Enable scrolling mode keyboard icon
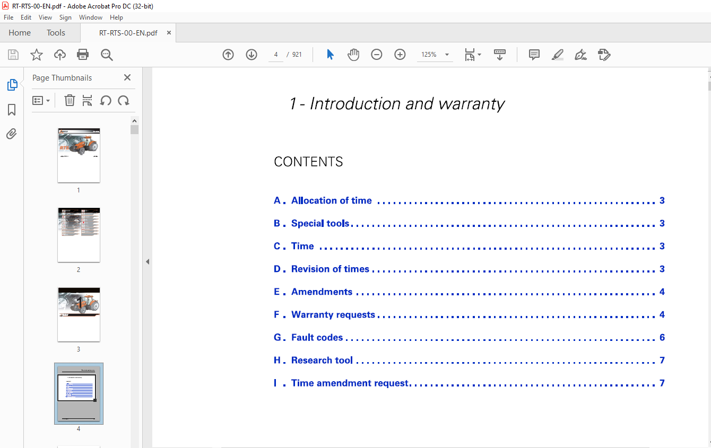The height and width of the screenshot is (448, 711). click(x=500, y=55)
